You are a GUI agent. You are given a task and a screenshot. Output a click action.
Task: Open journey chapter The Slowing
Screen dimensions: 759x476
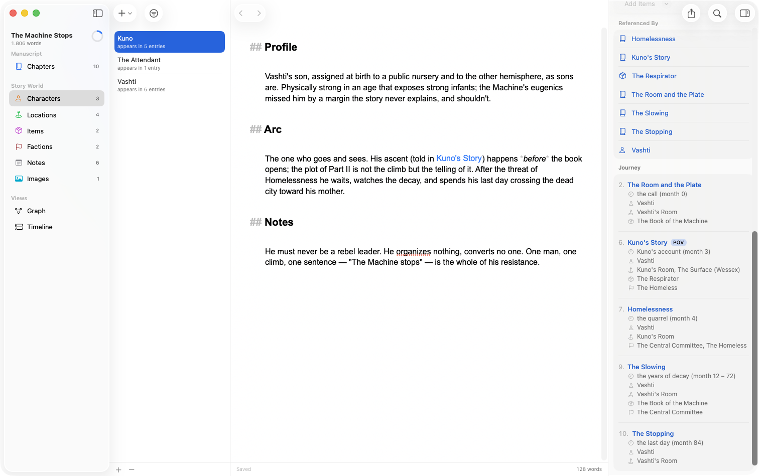[646, 367]
